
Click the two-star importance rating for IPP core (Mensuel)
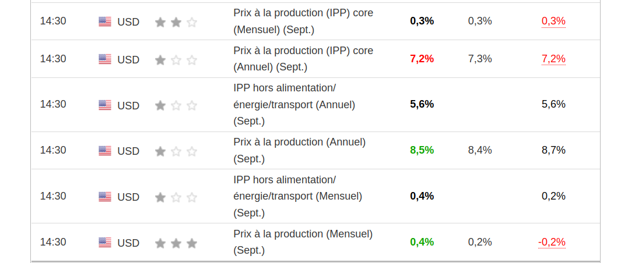click(176, 22)
